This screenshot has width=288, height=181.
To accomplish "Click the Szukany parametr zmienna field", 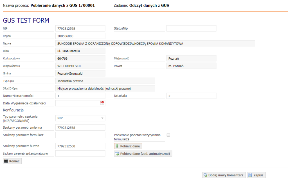I will (x=80, y=128).
